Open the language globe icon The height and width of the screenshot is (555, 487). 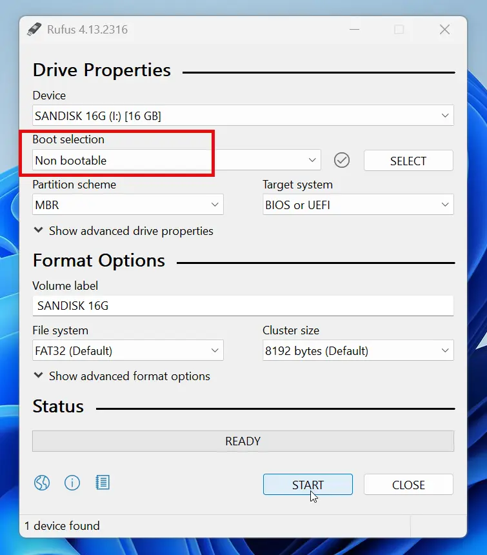click(x=42, y=483)
